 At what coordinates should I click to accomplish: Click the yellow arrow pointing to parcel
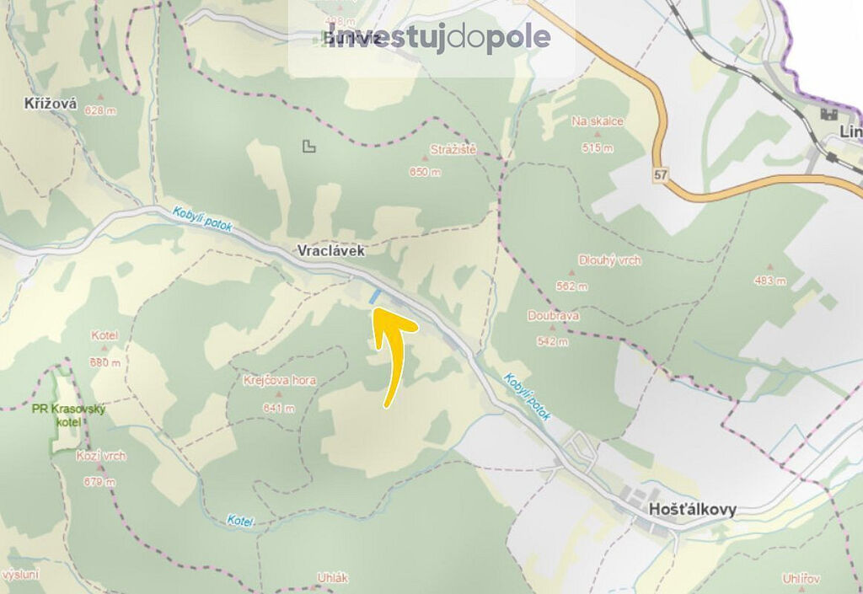(x=395, y=358)
